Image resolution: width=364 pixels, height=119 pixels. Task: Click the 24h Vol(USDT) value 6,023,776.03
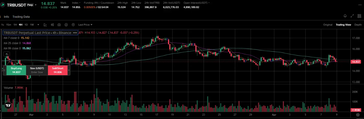pos(171,7)
